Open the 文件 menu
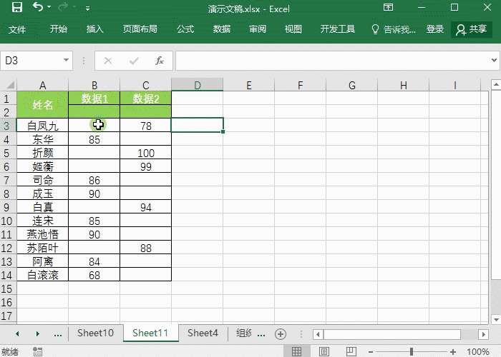The image size is (501, 357). [17, 29]
